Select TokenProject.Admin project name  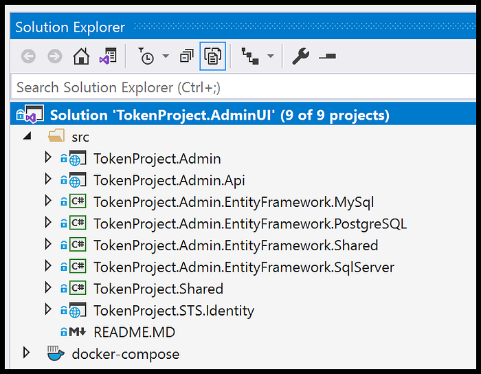coord(157,159)
